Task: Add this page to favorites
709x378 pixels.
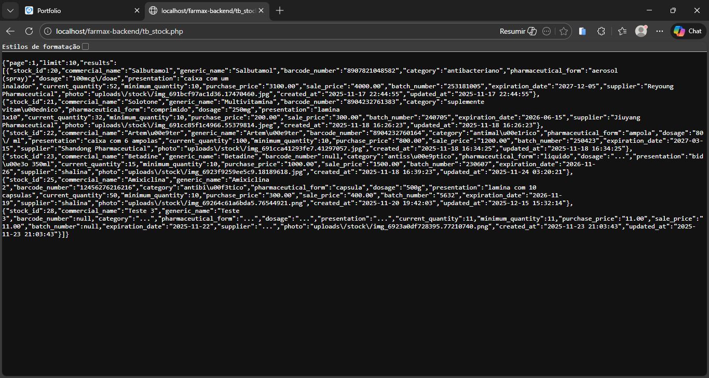Action: click(564, 31)
